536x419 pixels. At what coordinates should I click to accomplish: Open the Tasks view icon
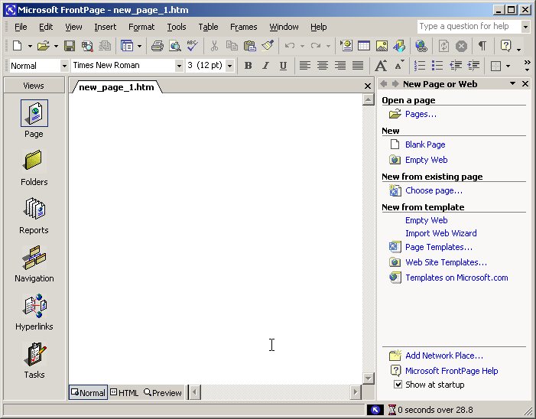click(x=34, y=361)
